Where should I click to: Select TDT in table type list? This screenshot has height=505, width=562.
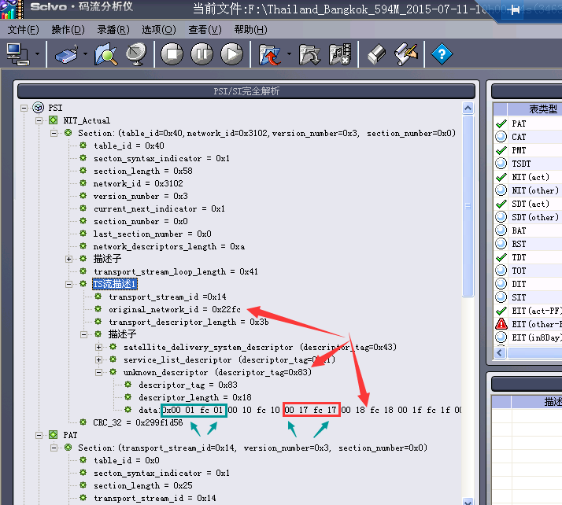(519, 257)
